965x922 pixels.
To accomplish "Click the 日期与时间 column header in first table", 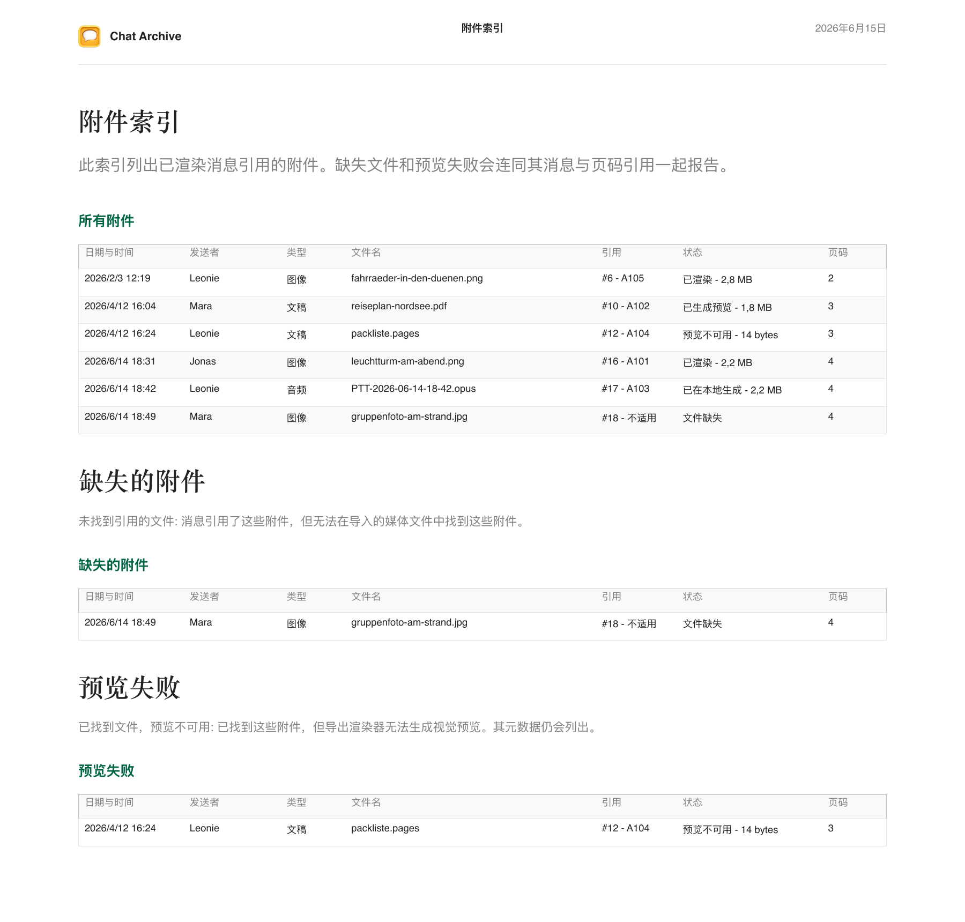I will (109, 252).
